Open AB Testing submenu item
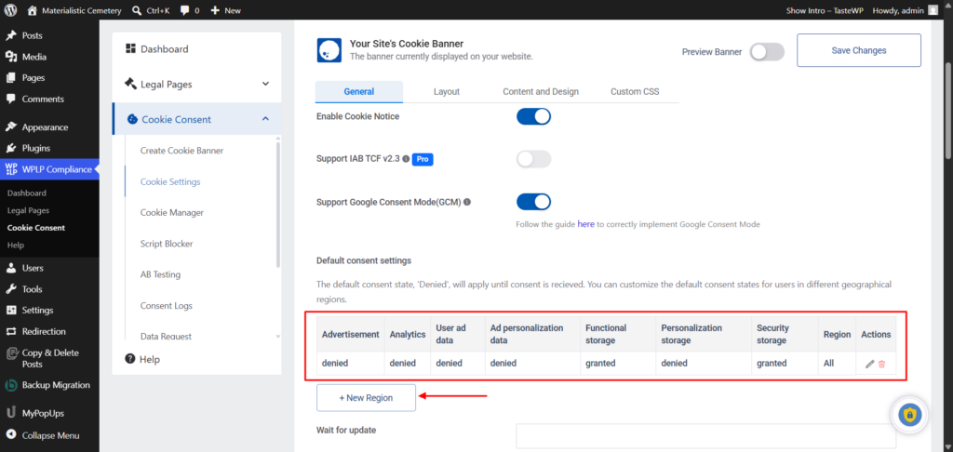 [x=160, y=274]
